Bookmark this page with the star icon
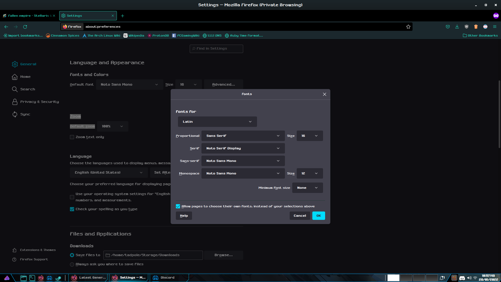 tap(408, 27)
